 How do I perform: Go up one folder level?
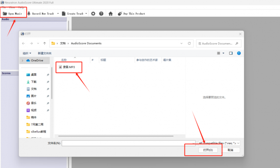tap(44, 43)
